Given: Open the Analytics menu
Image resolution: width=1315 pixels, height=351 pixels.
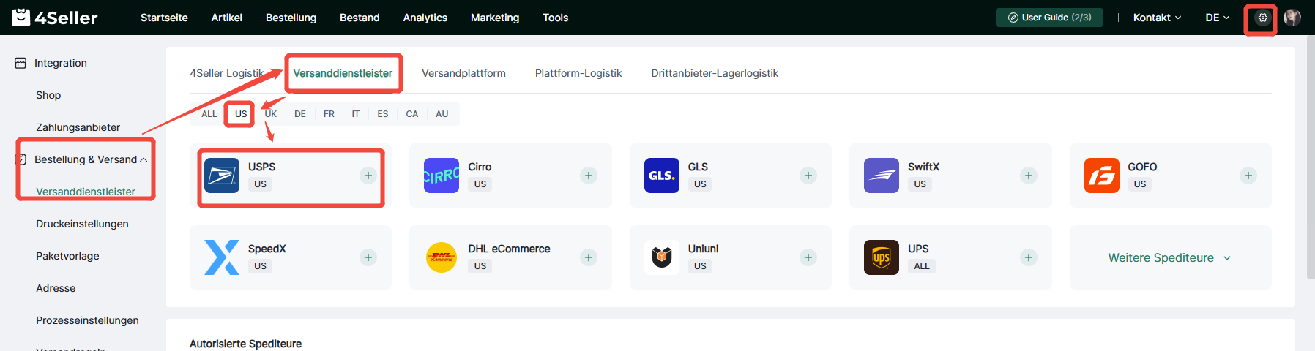Looking at the screenshot, I should [425, 18].
